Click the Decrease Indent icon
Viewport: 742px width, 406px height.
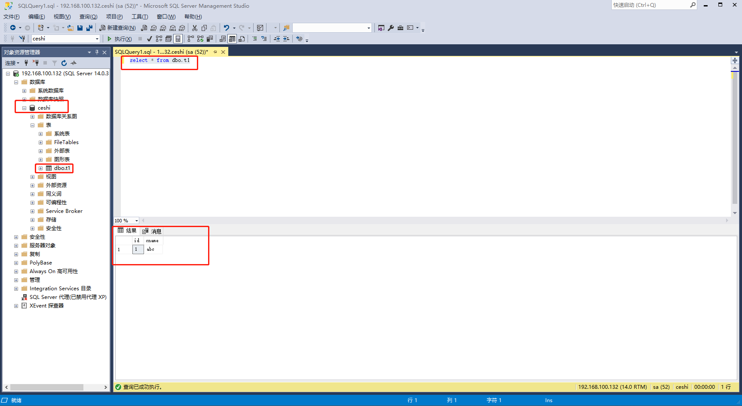coord(277,39)
